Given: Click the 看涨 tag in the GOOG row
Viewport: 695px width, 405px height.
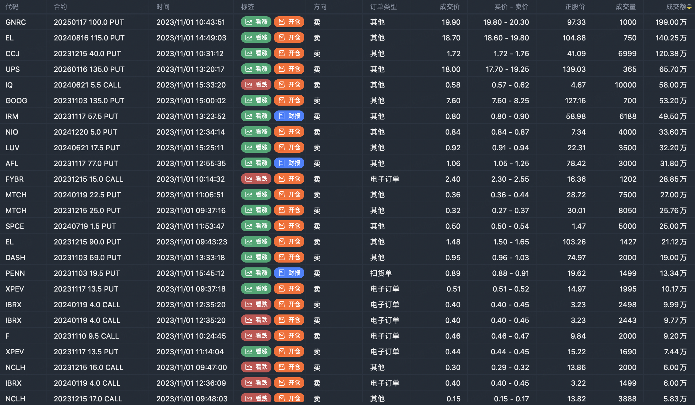Looking at the screenshot, I should (x=256, y=100).
